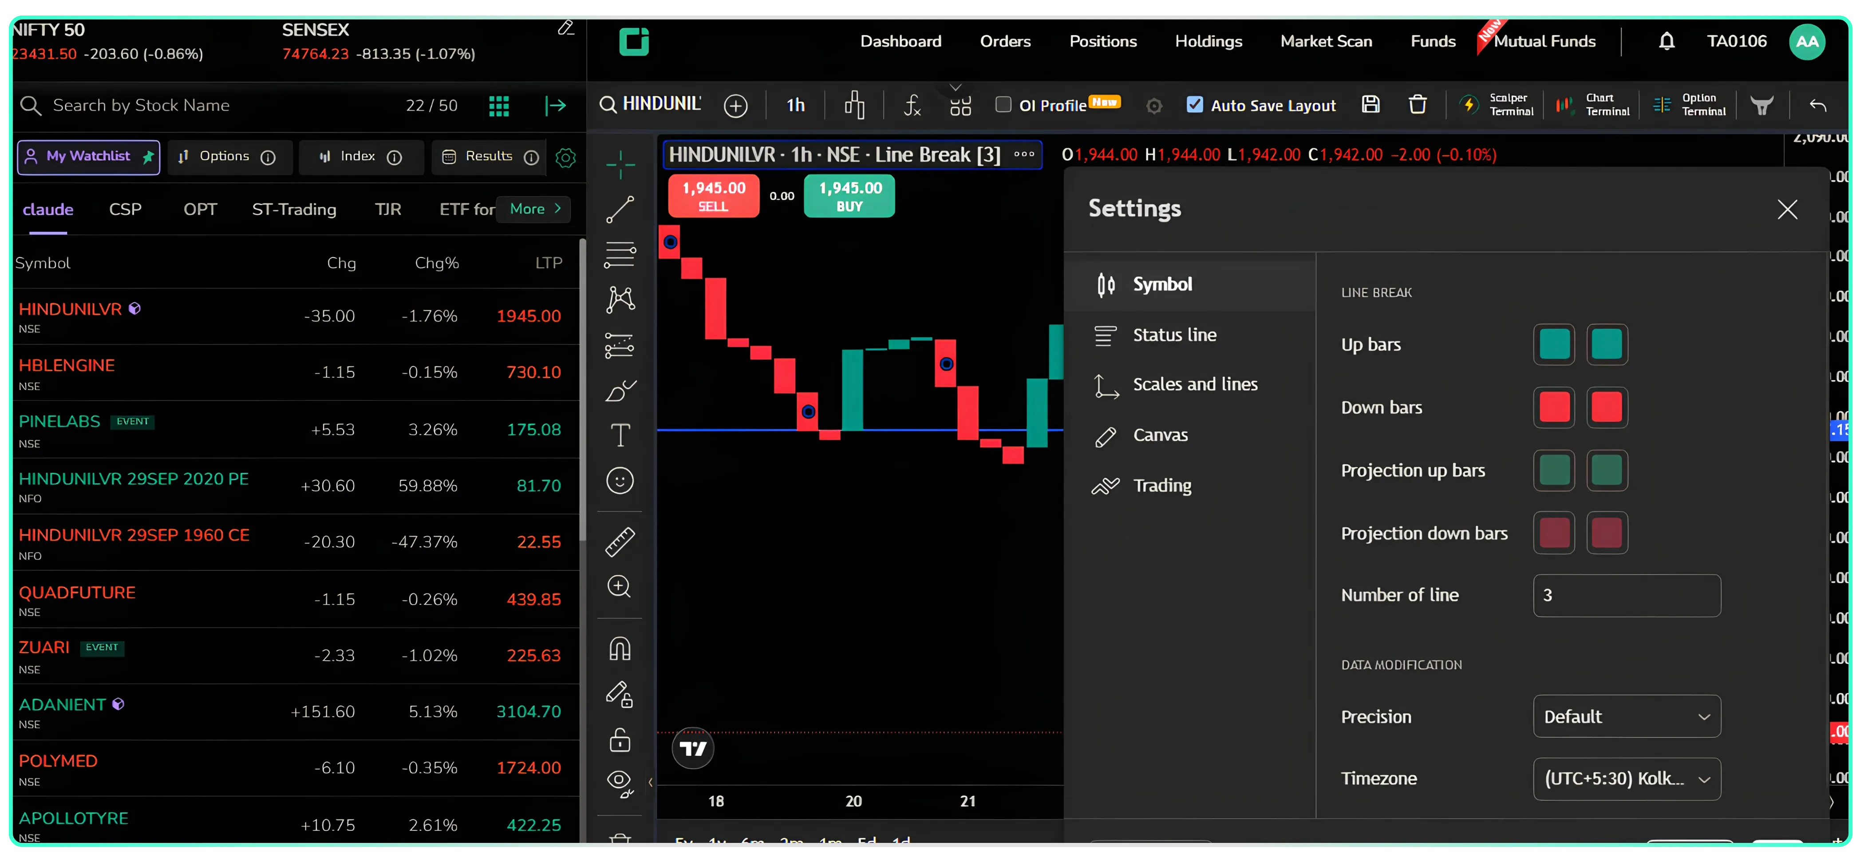Select the Text annotation tool

point(620,436)
